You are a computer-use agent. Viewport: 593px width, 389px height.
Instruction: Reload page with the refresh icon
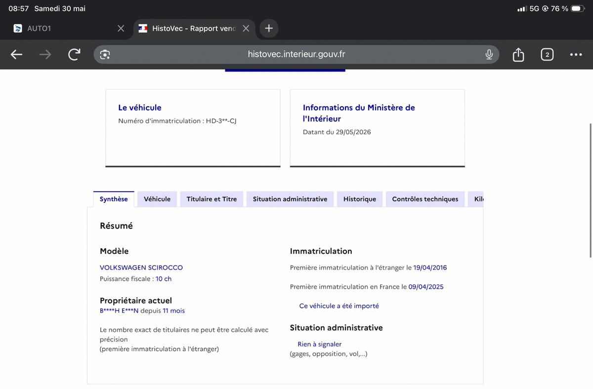[x=74, y=54]
